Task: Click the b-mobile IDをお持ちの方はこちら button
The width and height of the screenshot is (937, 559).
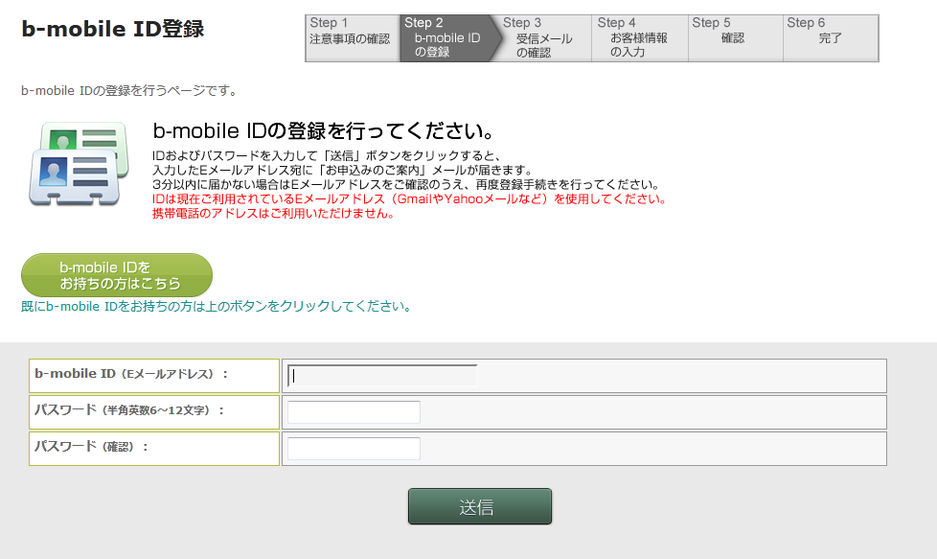Action: pos(117,275)
